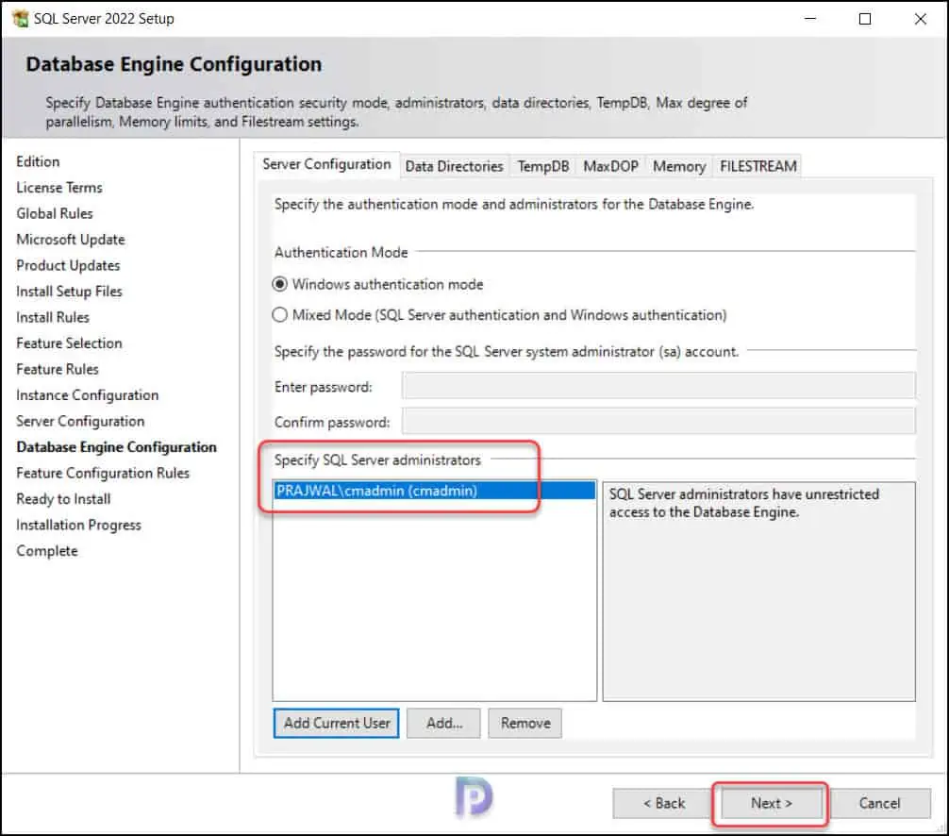Screen dimensions: 949x836
Task: Open the MaxDOP tab
Action: [610, 166]
